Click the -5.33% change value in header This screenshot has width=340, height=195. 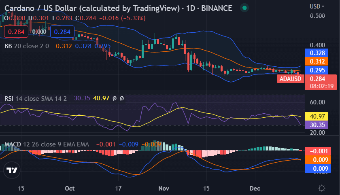pyautogui.click(x=133, y=18)
